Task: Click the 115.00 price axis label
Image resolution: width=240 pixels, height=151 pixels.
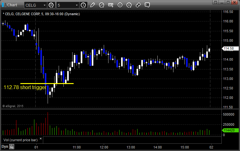Action: [228, 40]
